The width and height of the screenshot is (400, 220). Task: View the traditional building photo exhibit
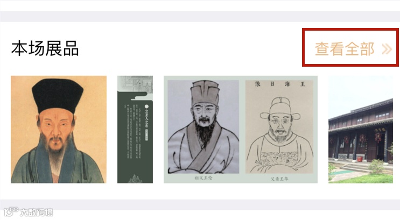coord(361,130)
